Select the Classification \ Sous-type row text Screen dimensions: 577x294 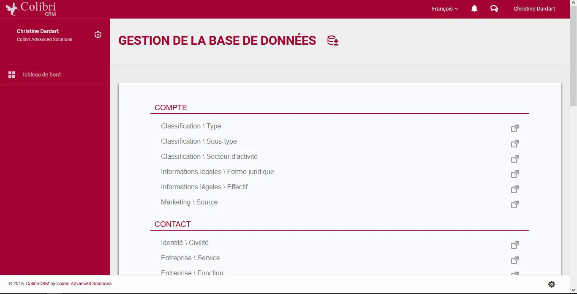pyautogui.click(x=199, y=142)
